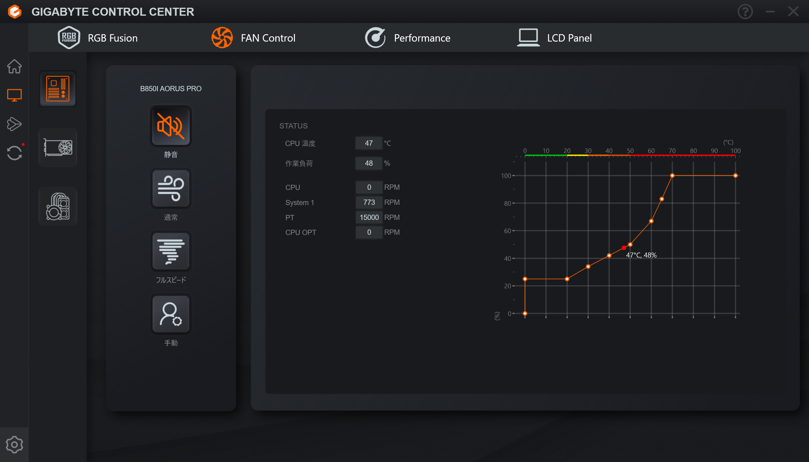Click curve point at 70°C, 100%

pyautogui.click(x=672, y=176)
